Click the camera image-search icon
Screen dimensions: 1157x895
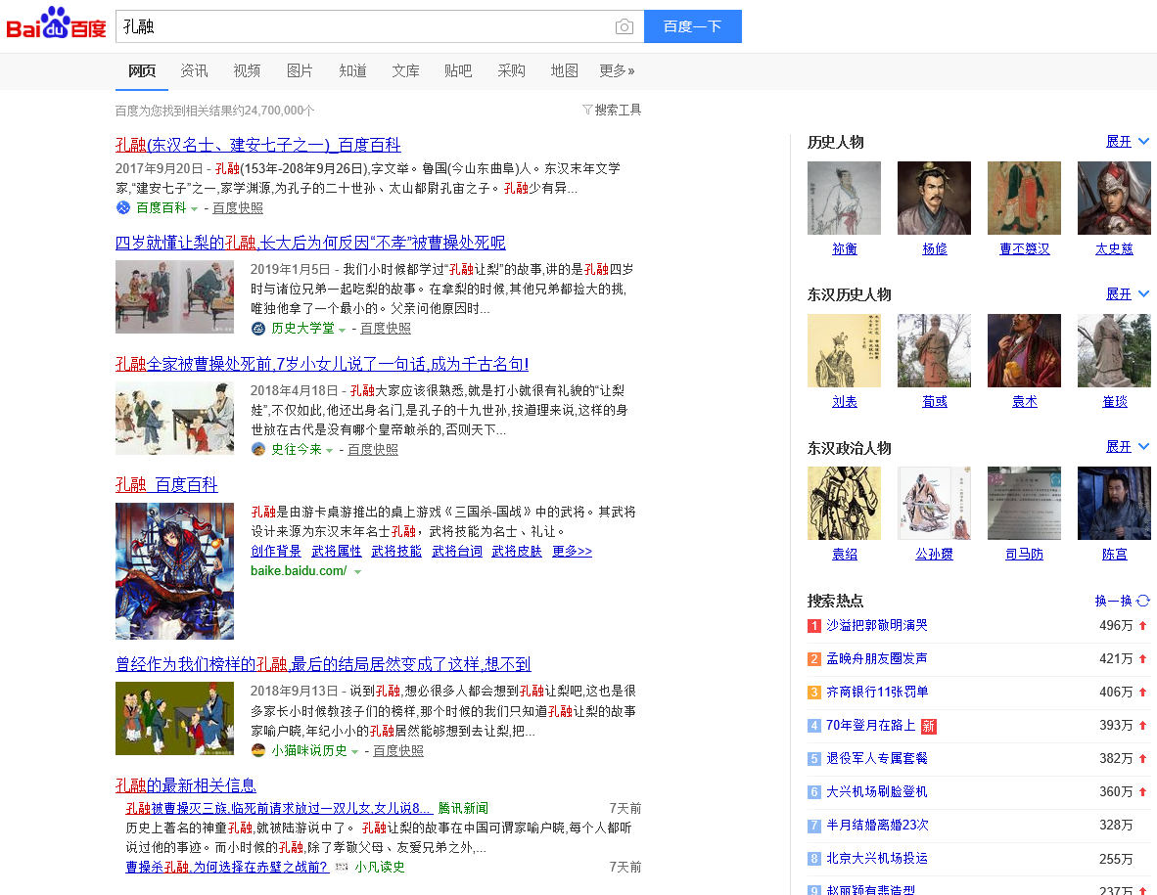pyautogui.click(x=625, y=27)
